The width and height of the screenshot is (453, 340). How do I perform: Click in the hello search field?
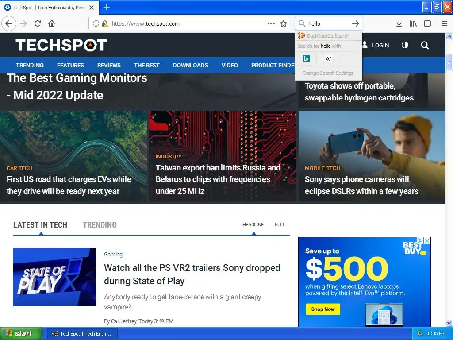(328, 23)
